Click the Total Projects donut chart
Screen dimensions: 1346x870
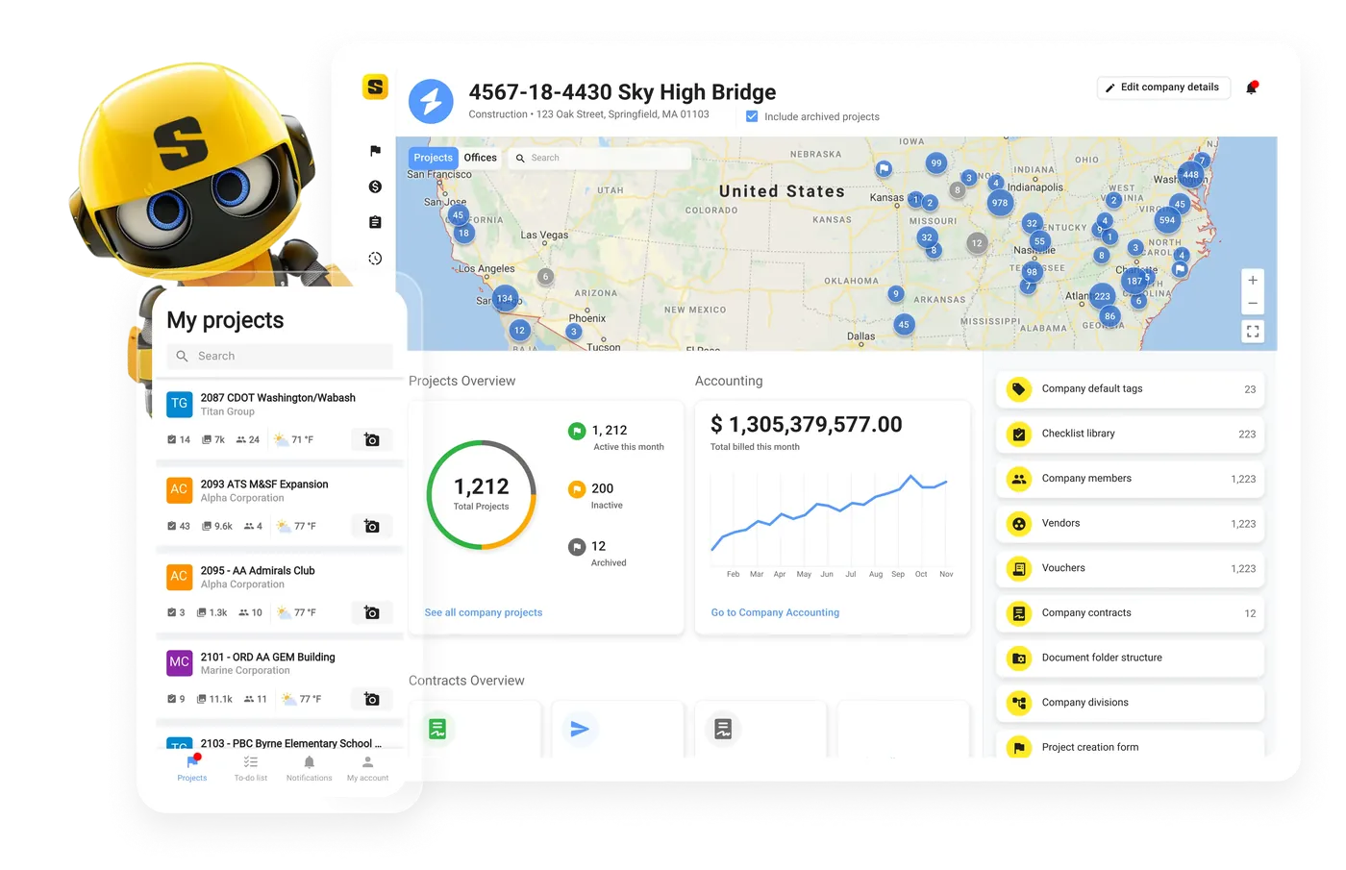[482, 495]
